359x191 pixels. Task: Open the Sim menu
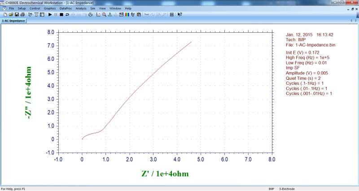(93, 9)
